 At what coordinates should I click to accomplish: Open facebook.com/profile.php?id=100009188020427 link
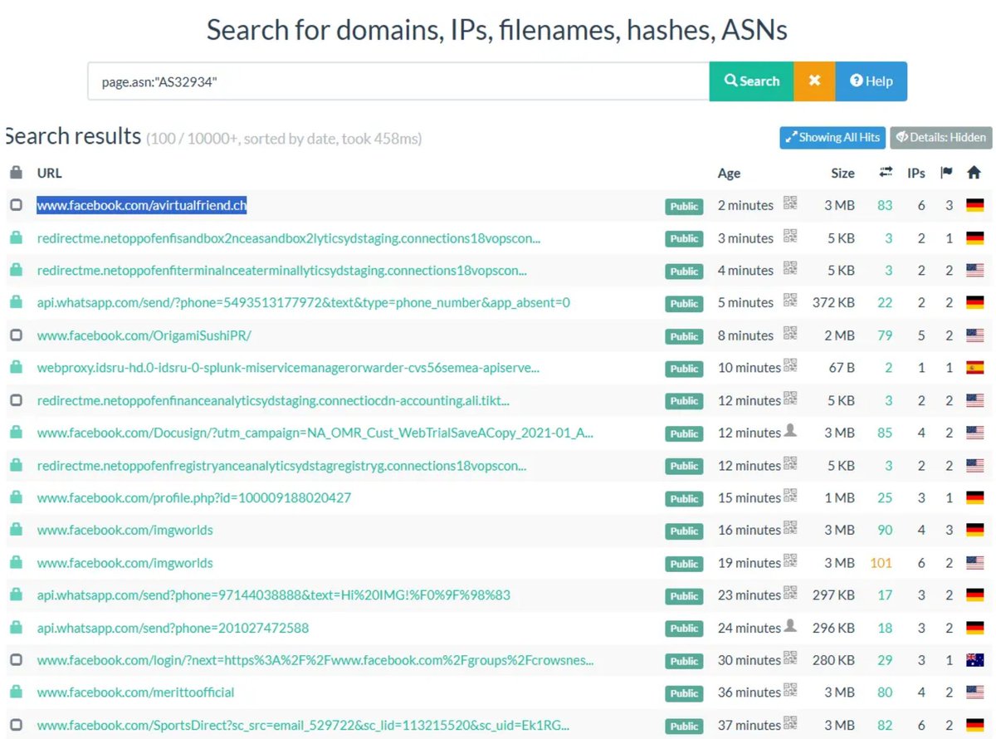[194, 498]
